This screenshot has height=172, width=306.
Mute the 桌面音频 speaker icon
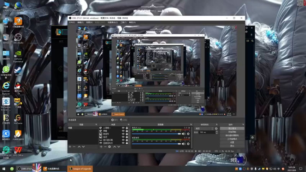[x=184, y=144]
